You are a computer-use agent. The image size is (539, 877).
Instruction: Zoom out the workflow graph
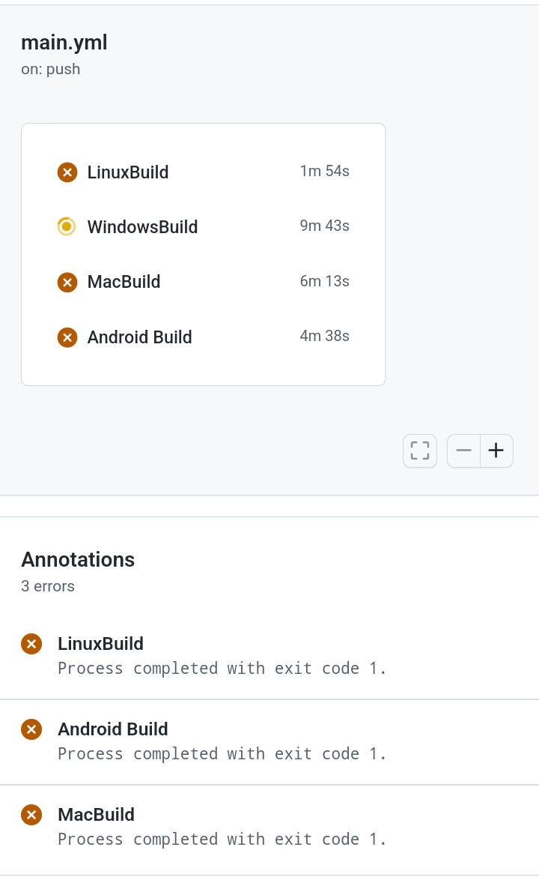[463, 450]
